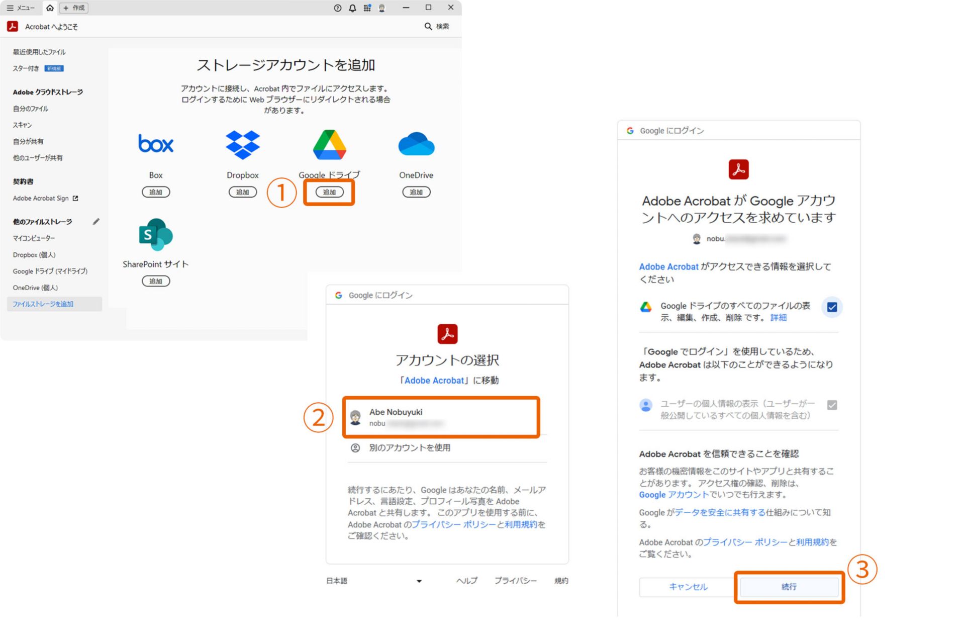This screenshot has height=642, width=965.
Task: Open the 詳細 link for Drive permission
Action: click(x=779, y=318)
